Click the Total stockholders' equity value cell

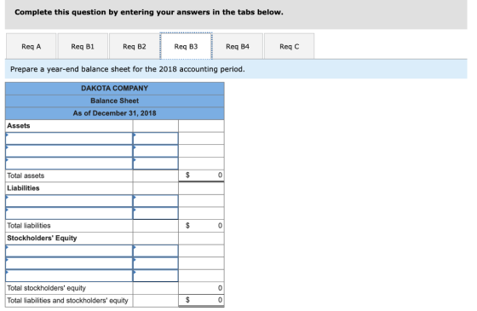coord(201,288)
